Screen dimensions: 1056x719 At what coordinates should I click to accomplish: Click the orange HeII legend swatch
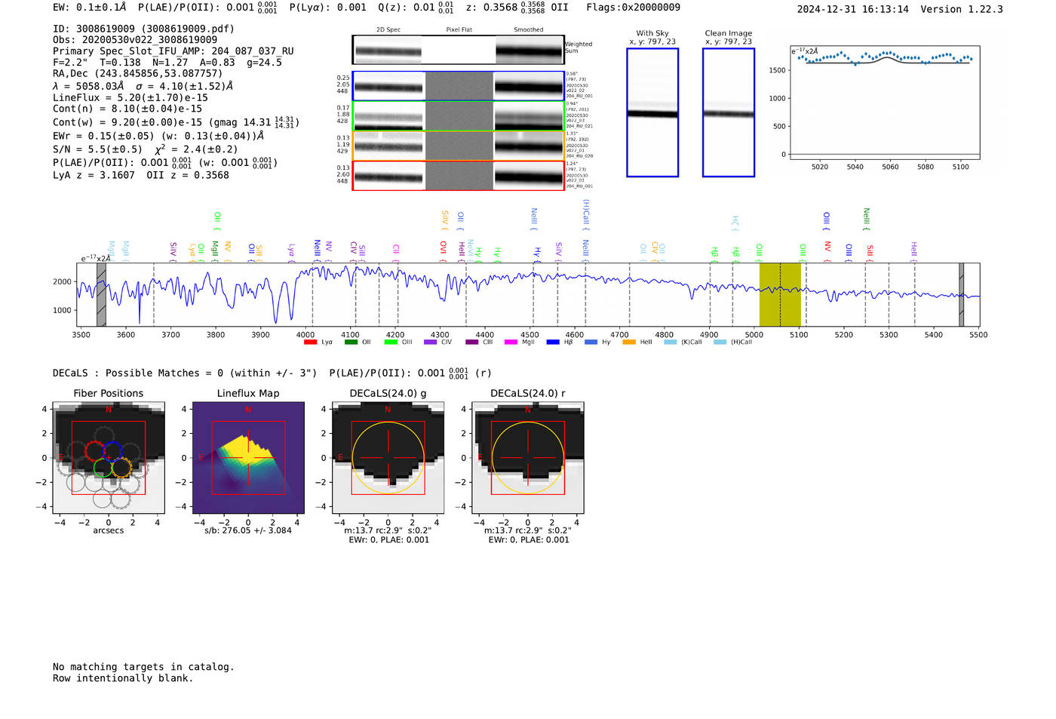point(629,343)
